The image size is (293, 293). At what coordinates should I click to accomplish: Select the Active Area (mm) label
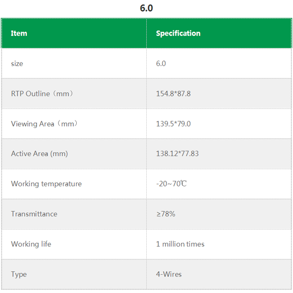pyautogui.click(x=40, y=153)
